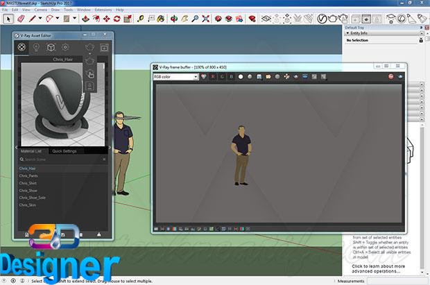Clear the material search with X
This screenshot has height=285, width=430.
coord(104,159)
